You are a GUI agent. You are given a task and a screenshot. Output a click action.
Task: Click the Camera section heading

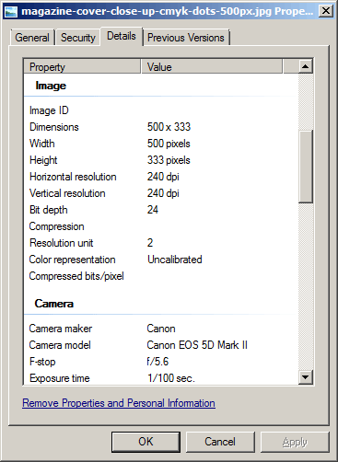(x=54, y=304)
